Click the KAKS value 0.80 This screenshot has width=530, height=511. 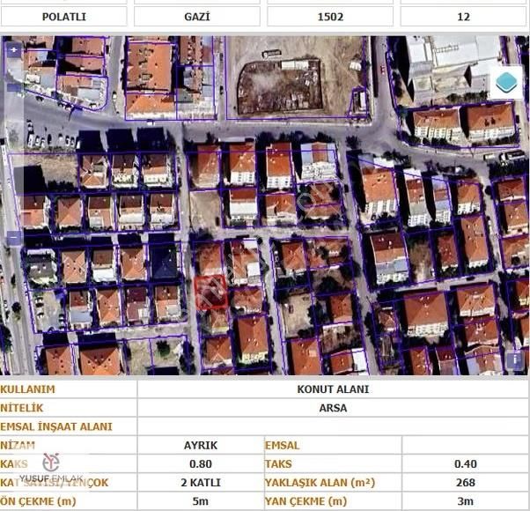tap(199, 463)
